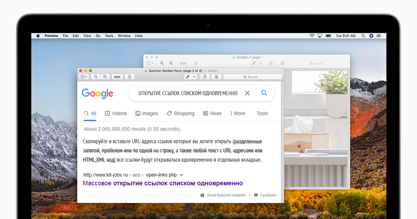Open Spotlight search in menu bar
Screen dimensions: 417x219
[x=363, y=36]
